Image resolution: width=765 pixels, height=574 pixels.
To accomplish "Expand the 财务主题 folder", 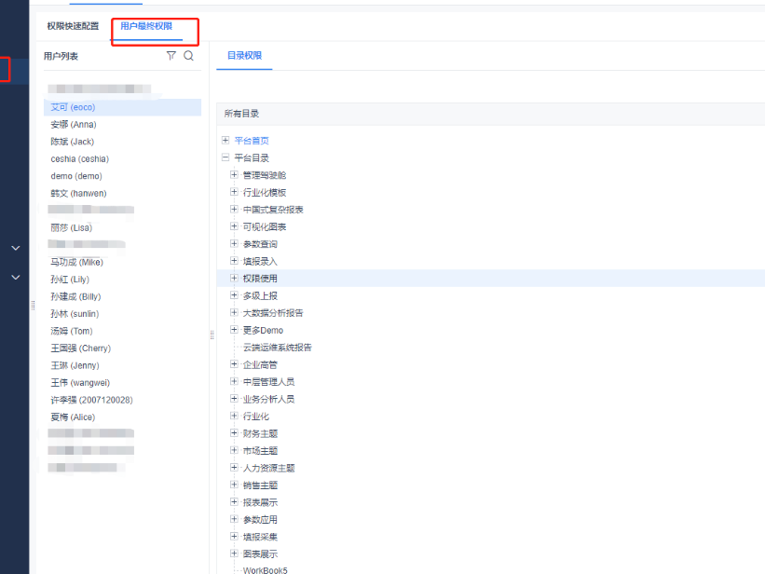I will pyautogui.click(x=234, y=432).
